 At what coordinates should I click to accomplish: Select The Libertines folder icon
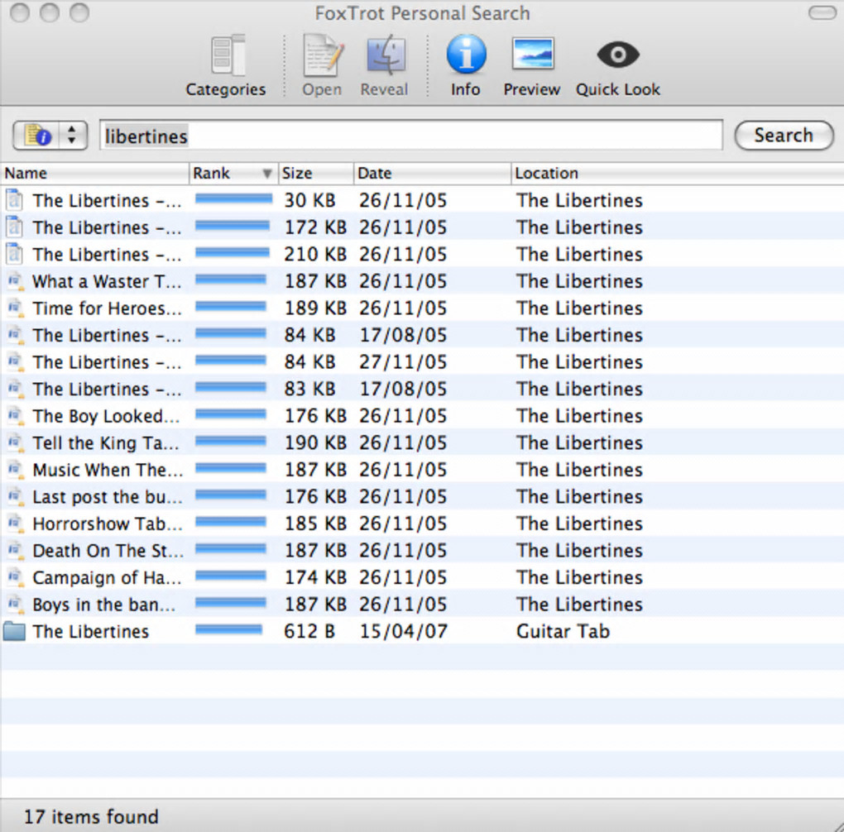click(15, 631)
